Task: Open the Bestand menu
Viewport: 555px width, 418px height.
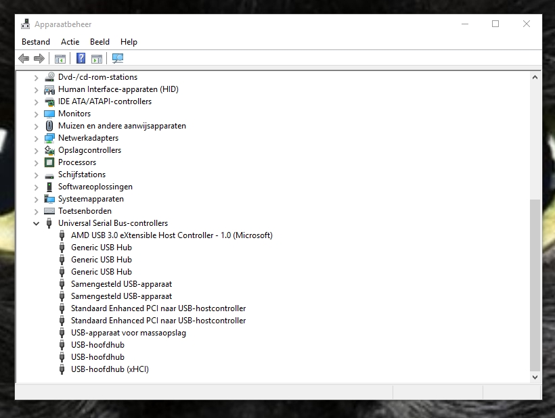Action: click(36, 42)
